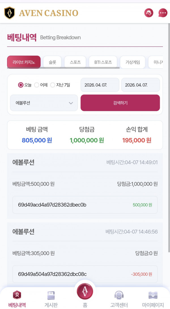Click the bet record 69d49acd4a97d28362dbec0b
170x309 pixels.
point(85,205)
